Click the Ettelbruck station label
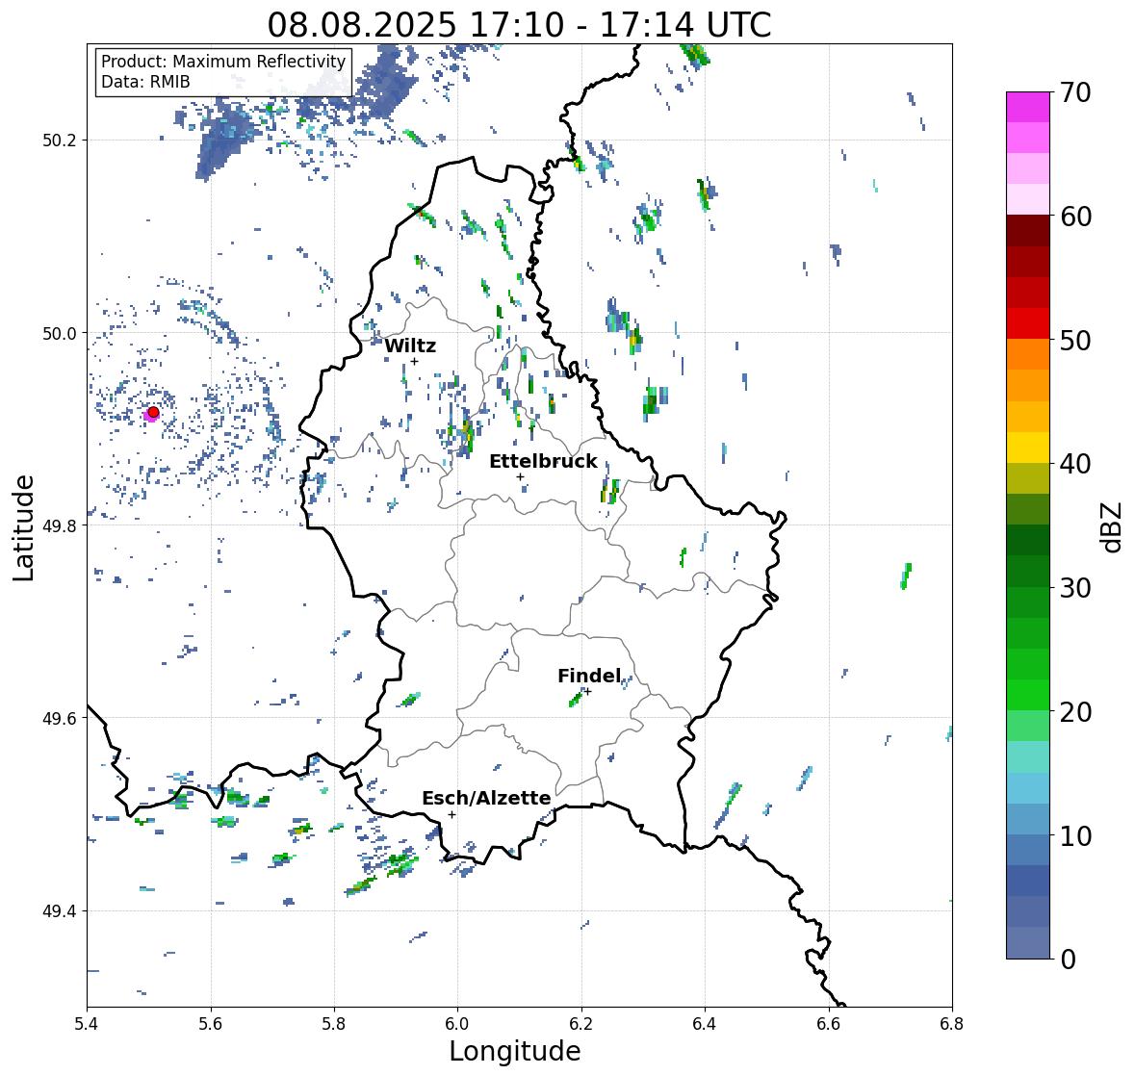Viewport: 1135px width, 1075px height. tap(543, 462)
